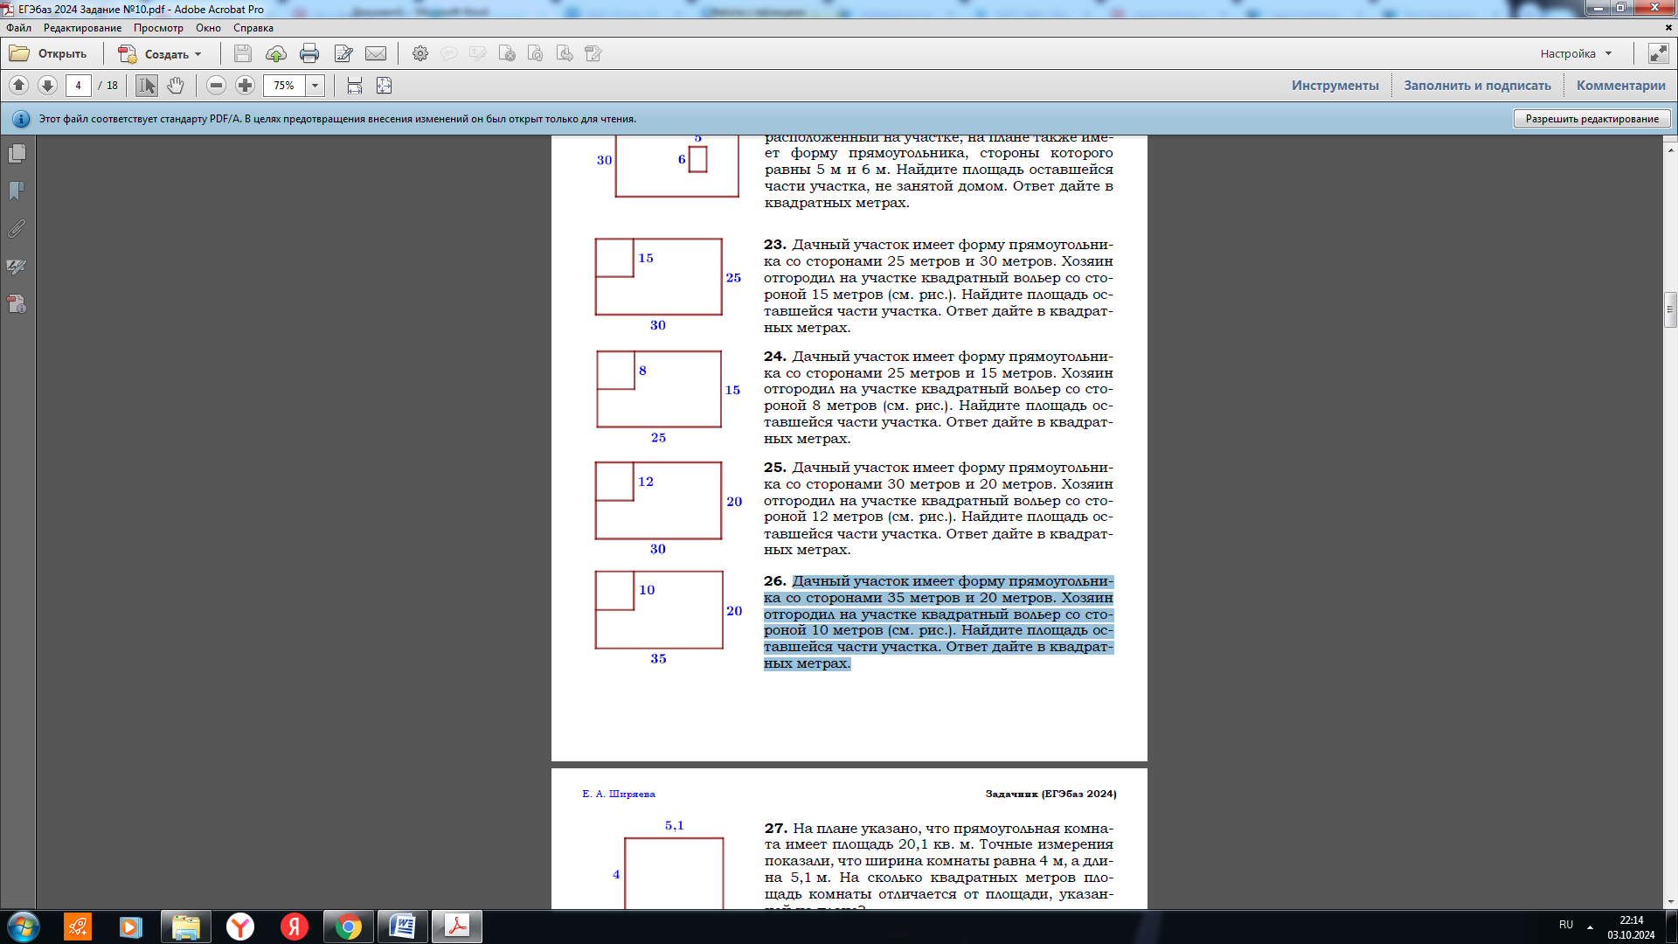Open the signatures side panel

point(17,267)
